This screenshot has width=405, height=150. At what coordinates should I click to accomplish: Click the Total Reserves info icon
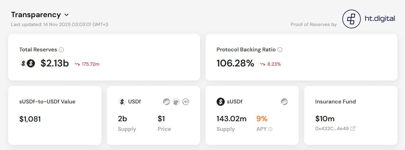pos(61,50)
